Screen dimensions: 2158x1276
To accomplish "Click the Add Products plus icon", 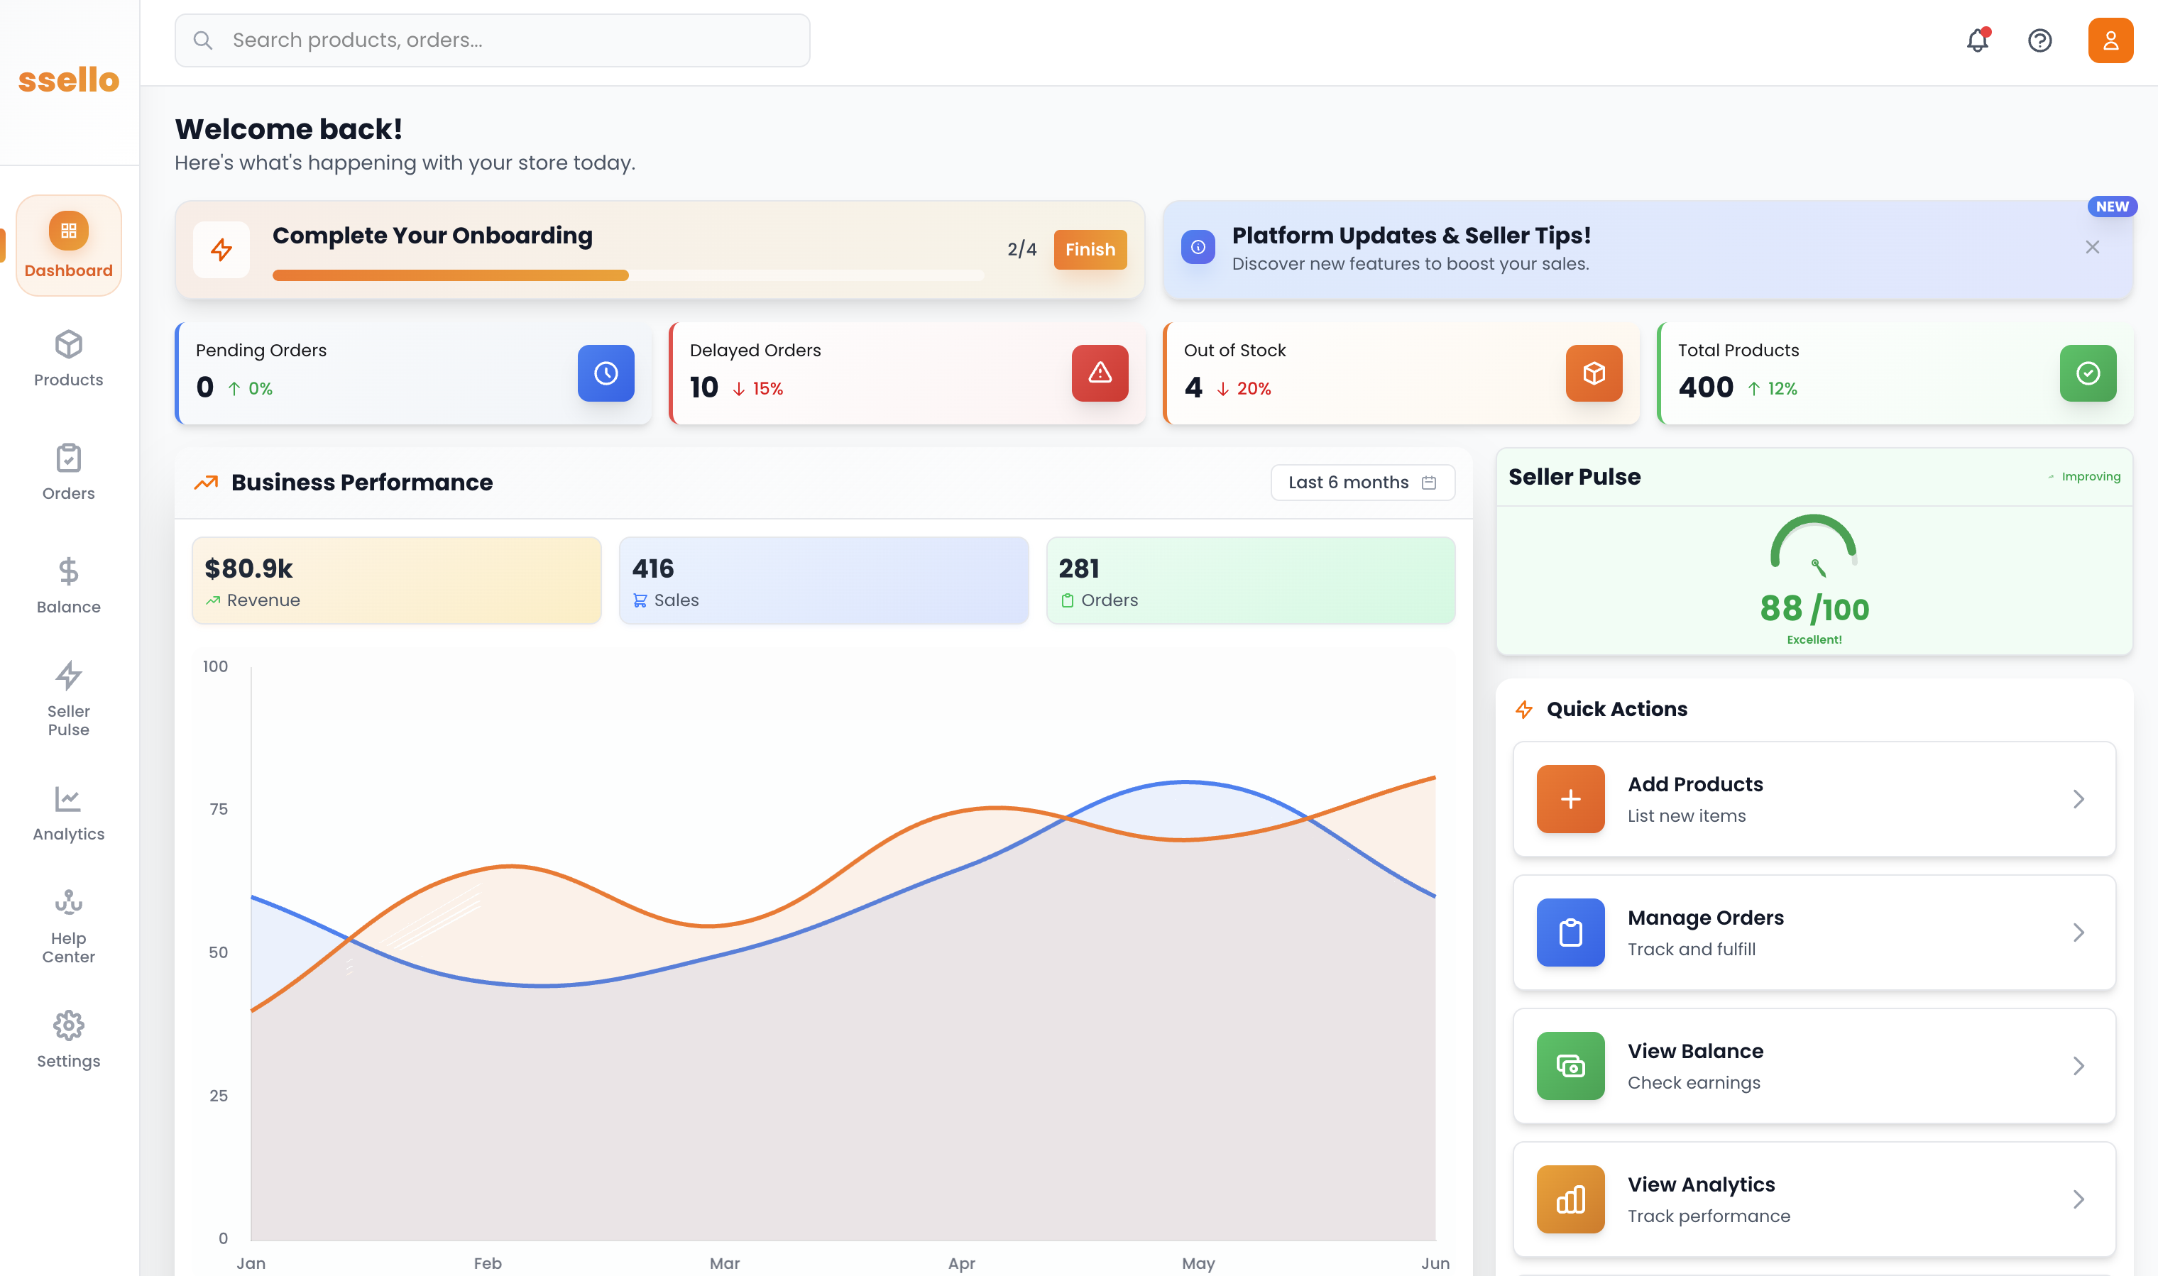I will pos(1570,799).
